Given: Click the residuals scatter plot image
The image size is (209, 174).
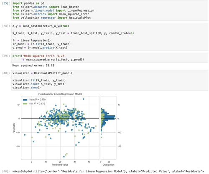Looking at the screenshot, I should [60, 128].
